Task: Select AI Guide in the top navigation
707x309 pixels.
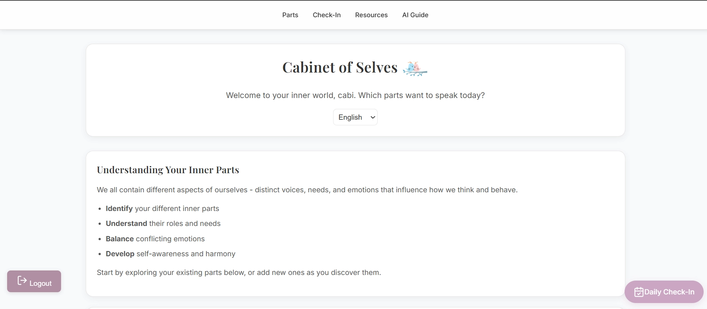Action: click(x=415, y=15)
